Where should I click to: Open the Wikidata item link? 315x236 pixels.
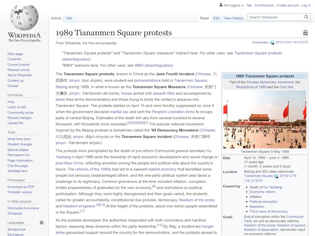point(17,171)
